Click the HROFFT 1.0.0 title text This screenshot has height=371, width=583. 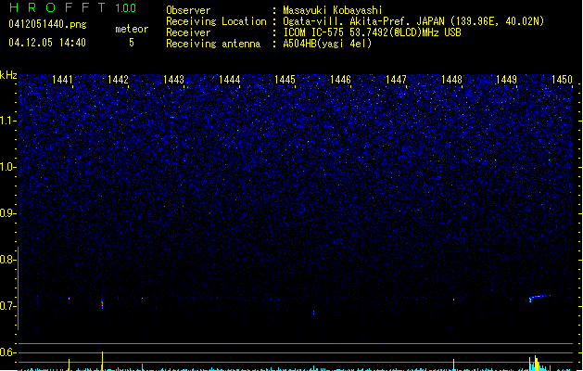point(72,7)
